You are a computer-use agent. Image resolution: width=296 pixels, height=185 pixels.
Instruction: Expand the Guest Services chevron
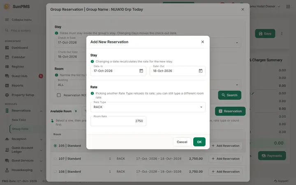[x=41, y=161]
